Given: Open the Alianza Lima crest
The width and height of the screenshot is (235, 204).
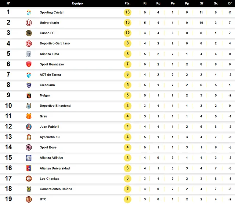Looking at the screenshot, I should (x=29, y=54).
